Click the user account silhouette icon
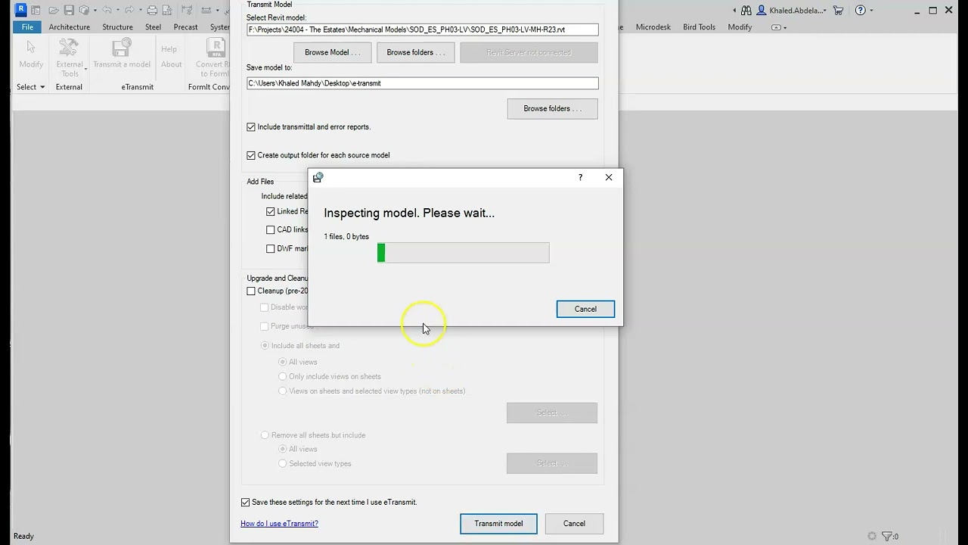The image size is (968, 545). [762, 11]
